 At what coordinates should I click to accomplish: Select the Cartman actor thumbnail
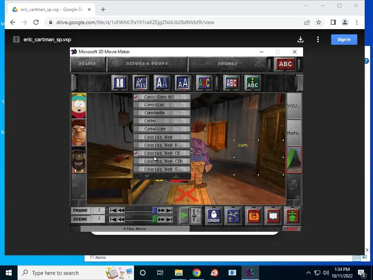(79, 106)
